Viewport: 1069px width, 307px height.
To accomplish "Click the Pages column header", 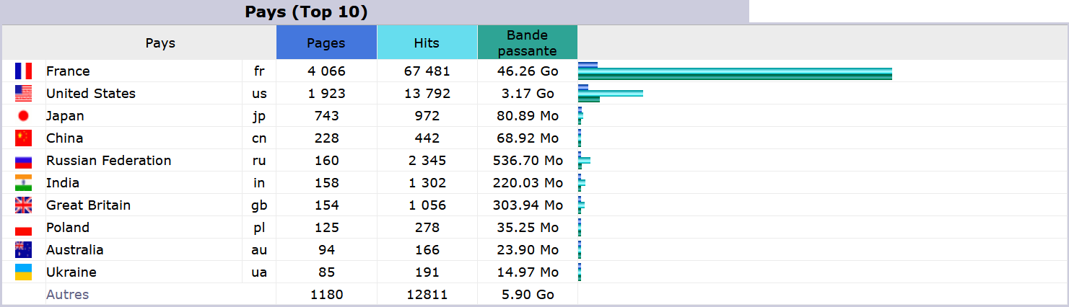I will (326, 43).
